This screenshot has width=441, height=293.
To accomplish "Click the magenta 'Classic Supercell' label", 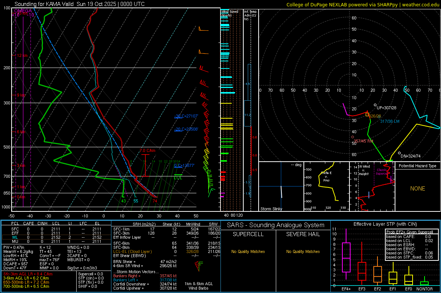I will [382, 172].
